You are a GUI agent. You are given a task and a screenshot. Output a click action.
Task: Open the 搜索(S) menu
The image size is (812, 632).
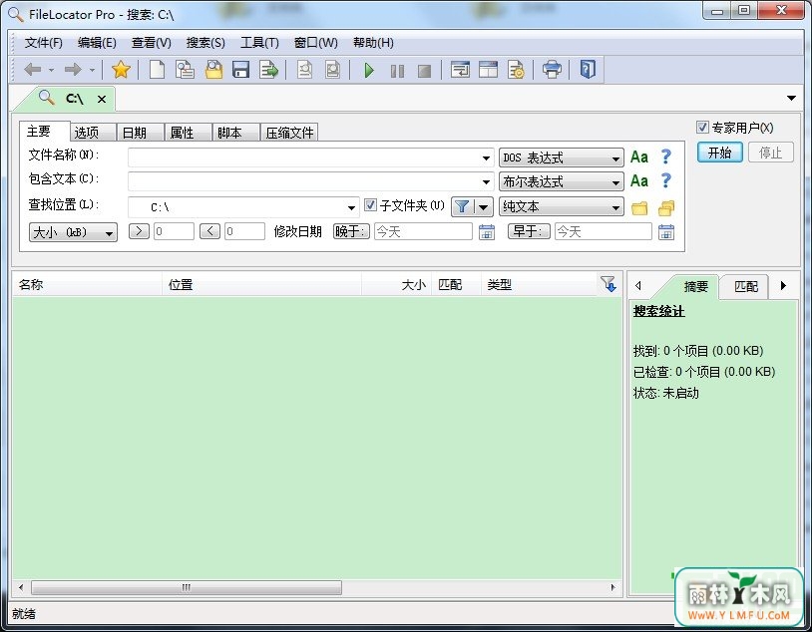205,43
